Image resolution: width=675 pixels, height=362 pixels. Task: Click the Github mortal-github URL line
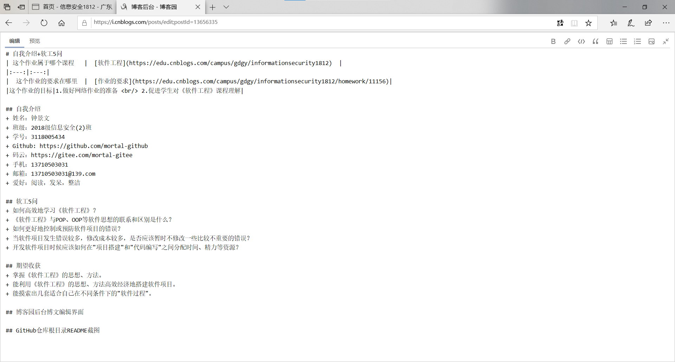click(77, 146)
